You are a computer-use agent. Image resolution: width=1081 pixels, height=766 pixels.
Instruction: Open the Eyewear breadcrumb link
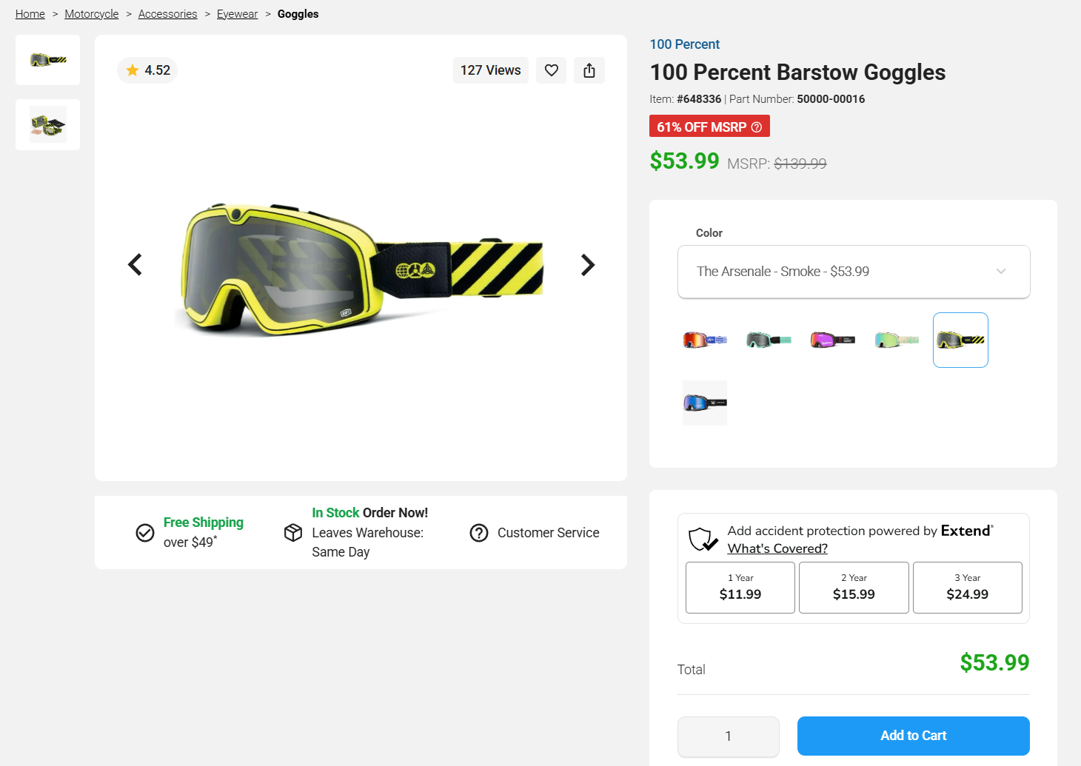(x=238, y=14)
